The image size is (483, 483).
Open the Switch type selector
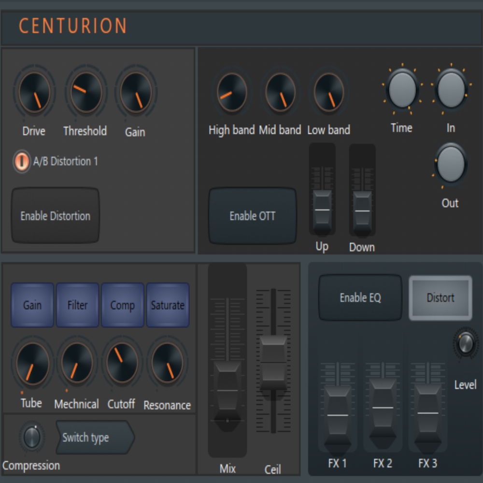click(x=95, y=438)
